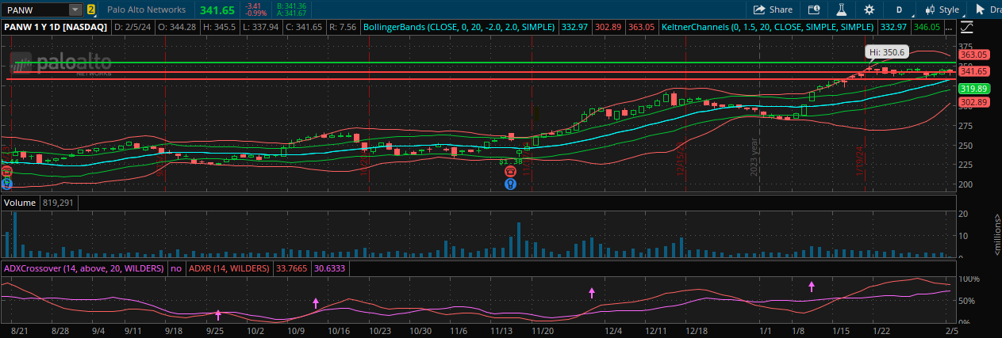The height and width of the screenshot is (338, 1002).
Task: Click the Volume value 819,291
Action: tap(56, 203)
